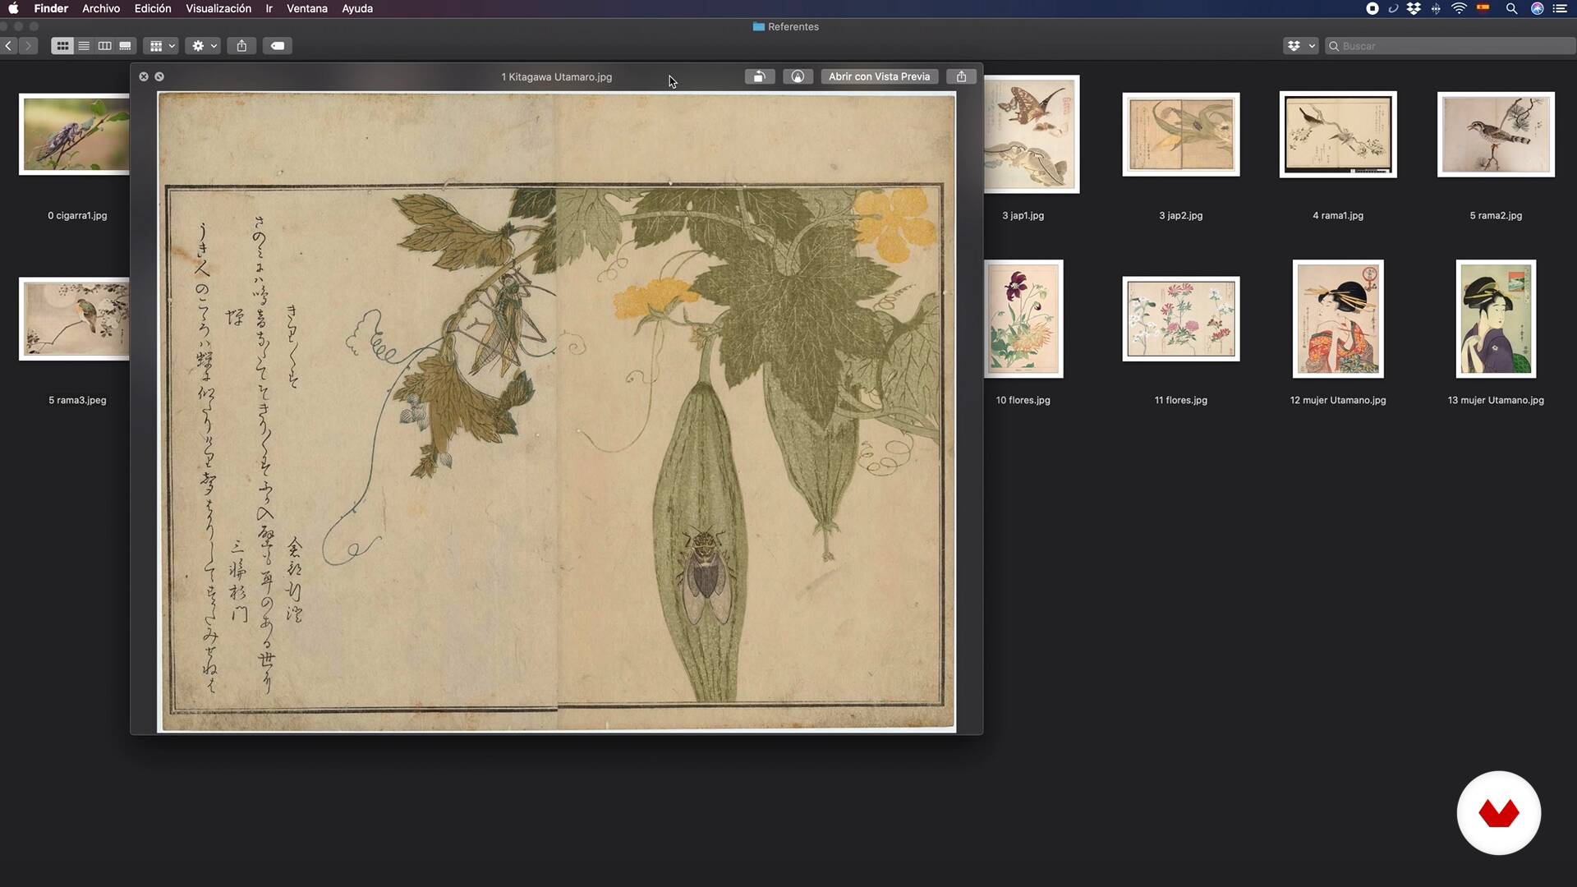Select the 4 rama1.jpg thumbnail
The image size is (1577, 887).
click(1338, 134)
